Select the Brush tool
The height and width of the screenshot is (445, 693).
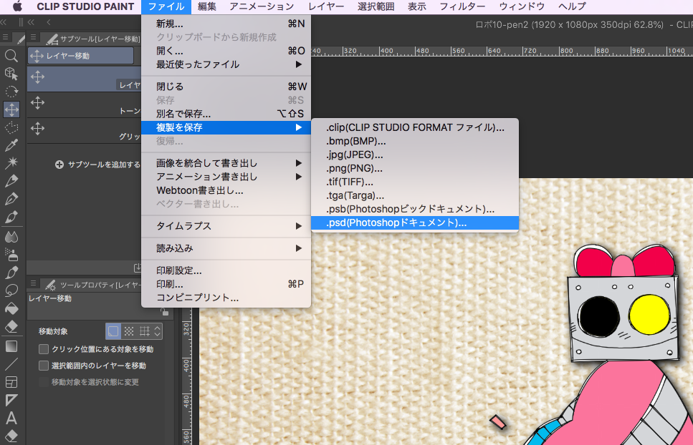point(11,217)
